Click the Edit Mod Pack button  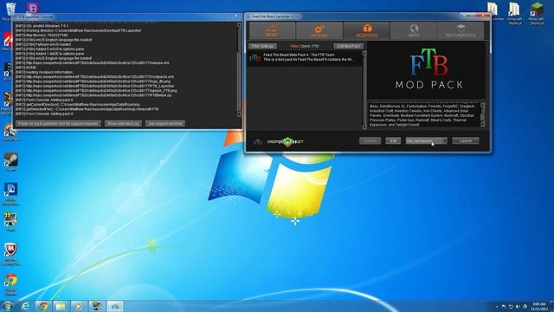[348, 46]
